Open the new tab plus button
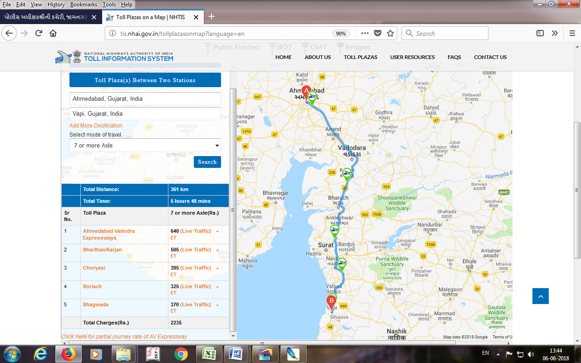The width and height of the screenshot is (581, 363). 211,17
